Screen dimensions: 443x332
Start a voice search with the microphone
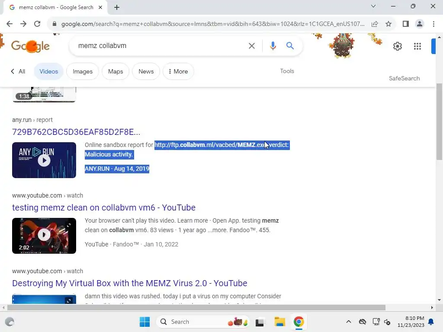click(273, 46)
